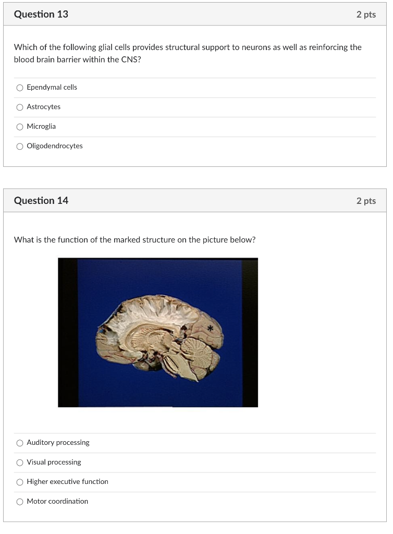Click the 2 pts label of Question 13

pyautogui.click(x=366, y=15)
